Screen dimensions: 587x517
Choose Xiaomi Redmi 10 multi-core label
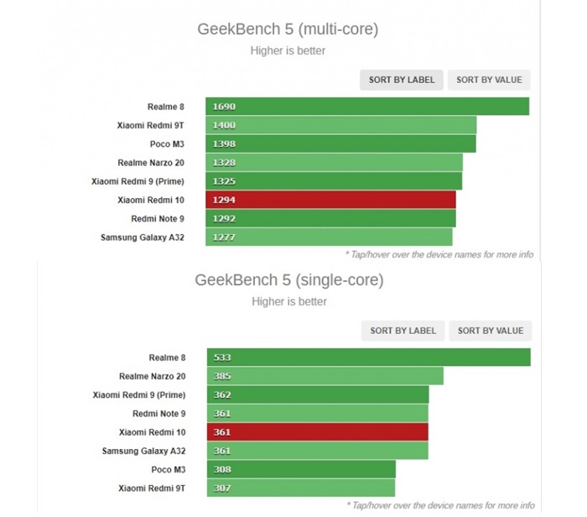coord(151,200)
